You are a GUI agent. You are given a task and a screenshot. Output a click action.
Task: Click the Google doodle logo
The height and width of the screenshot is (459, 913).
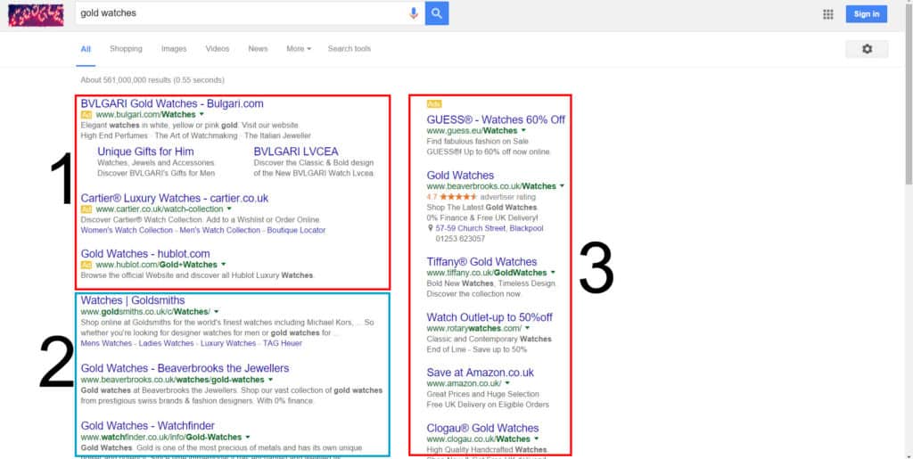point(36,14)
